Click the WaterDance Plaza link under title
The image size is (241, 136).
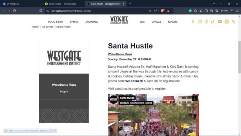[120, 54]
